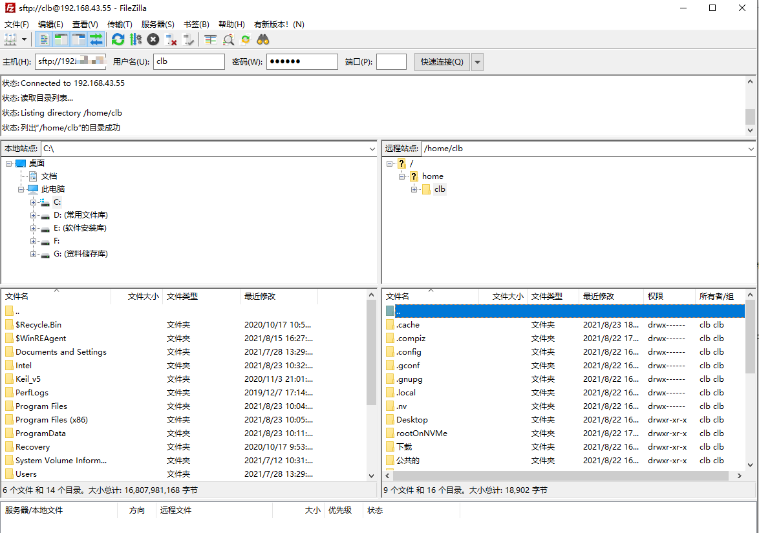This screenshot has height=533, width=759.
Task: Disconnect from the current server
Action: coord(171,39)
